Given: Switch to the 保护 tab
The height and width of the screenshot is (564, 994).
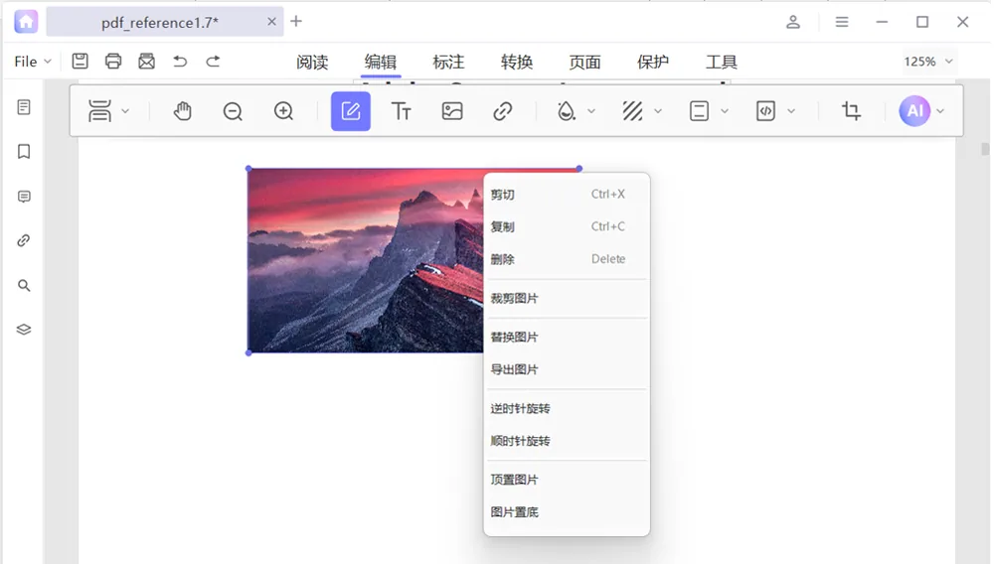Looking at the screenshot, I should pyautogui.click(x=653, y=62).
